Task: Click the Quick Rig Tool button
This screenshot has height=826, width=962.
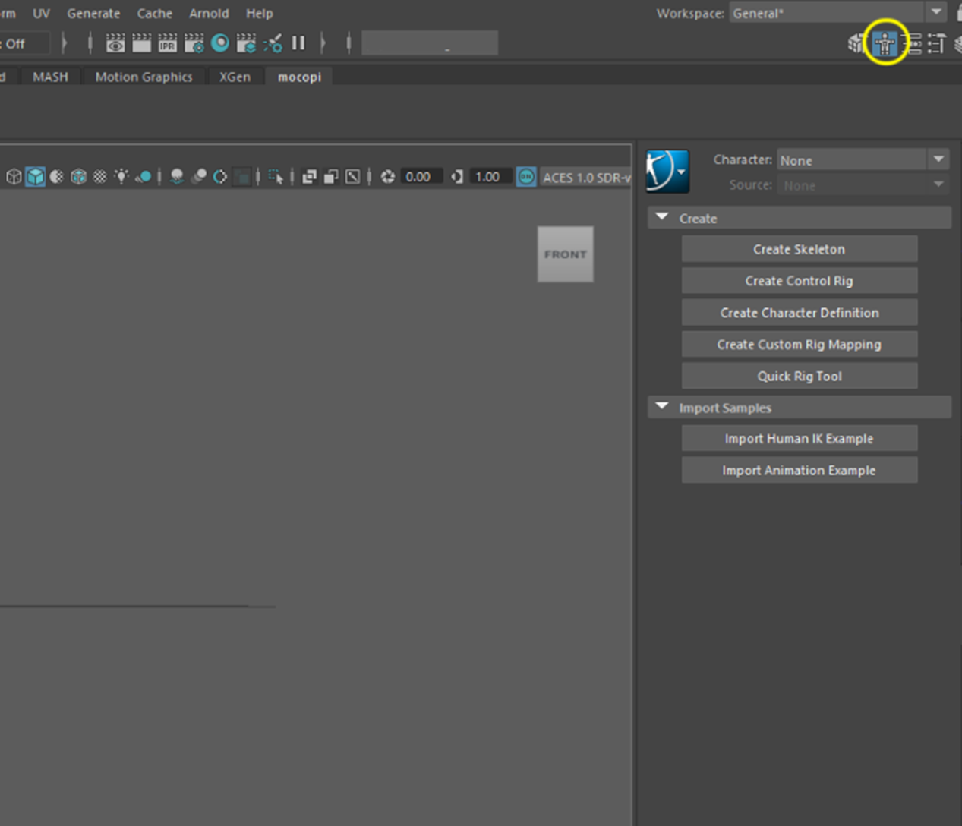Action: 799,376
